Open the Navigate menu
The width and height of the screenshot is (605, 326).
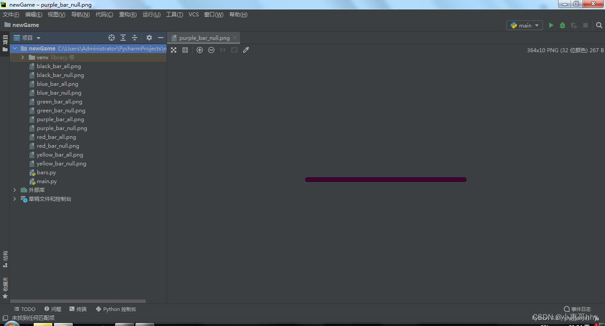pyautogui.click(x=81, y=15)
